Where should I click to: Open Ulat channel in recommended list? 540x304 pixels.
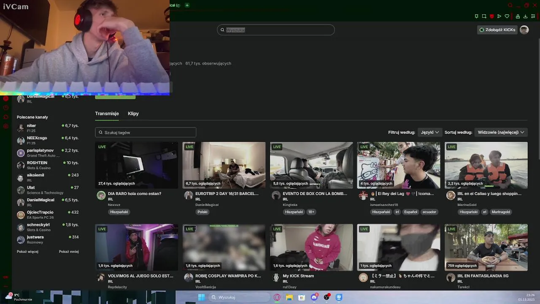click(48, 190)
